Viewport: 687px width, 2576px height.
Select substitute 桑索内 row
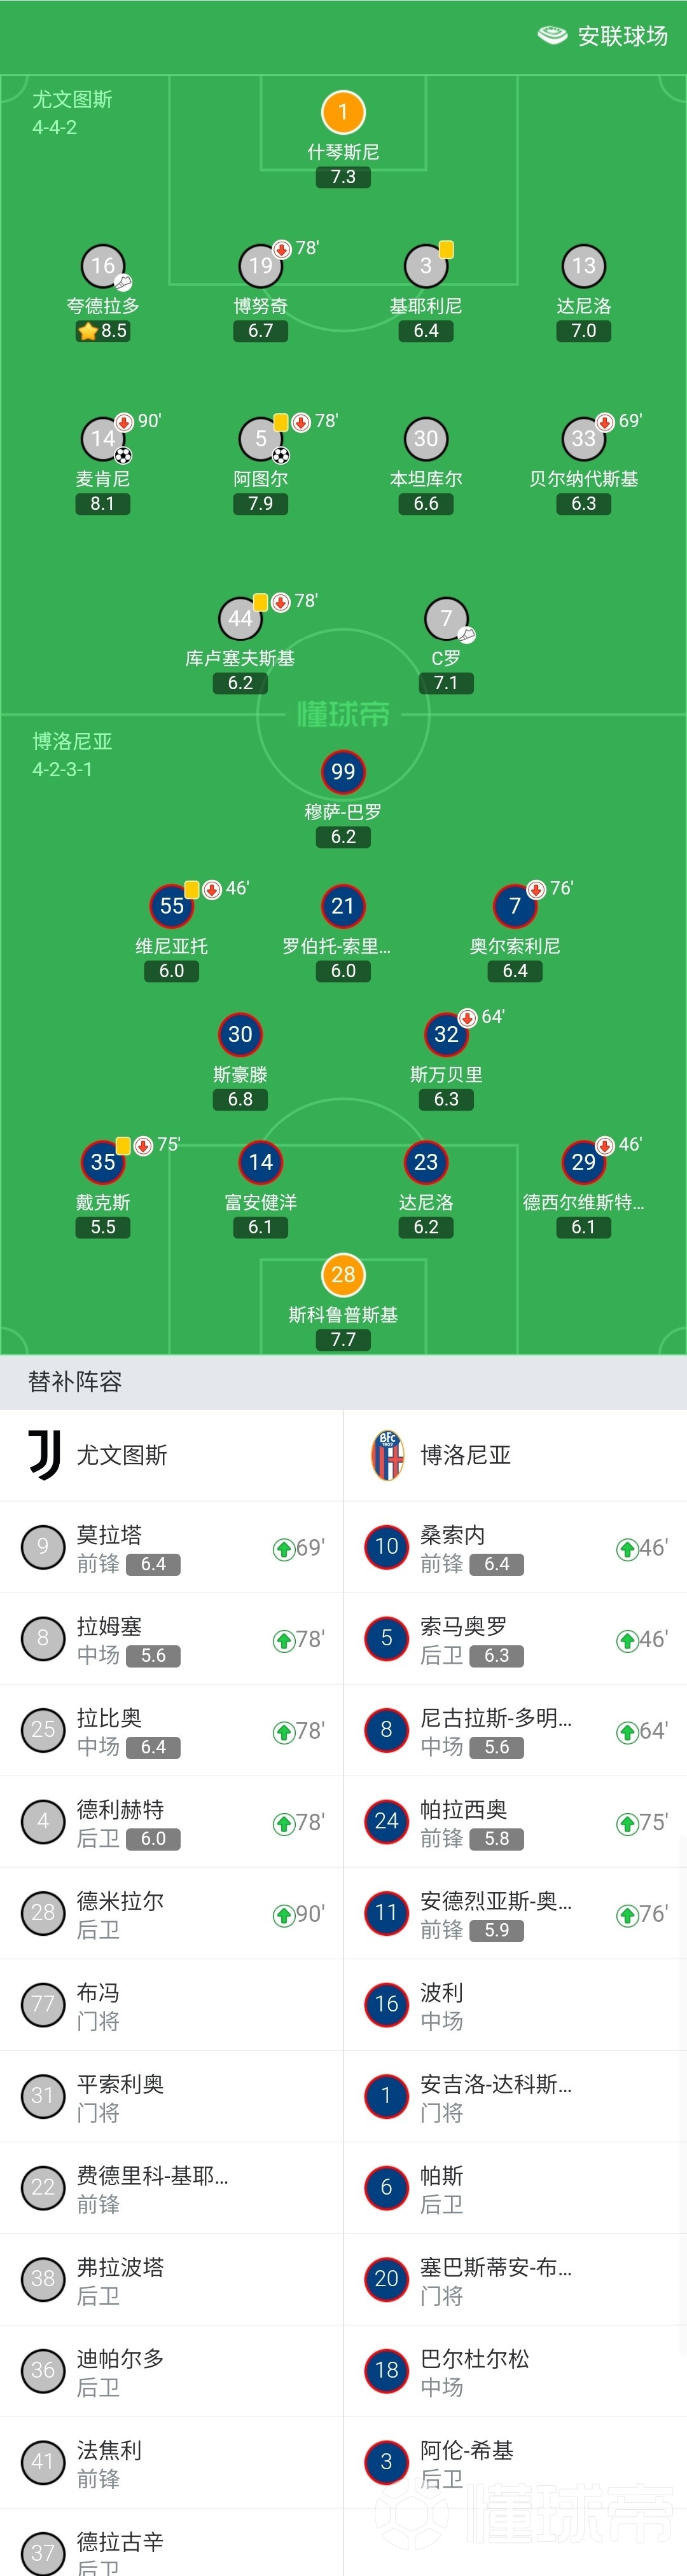coord(515,1547)
